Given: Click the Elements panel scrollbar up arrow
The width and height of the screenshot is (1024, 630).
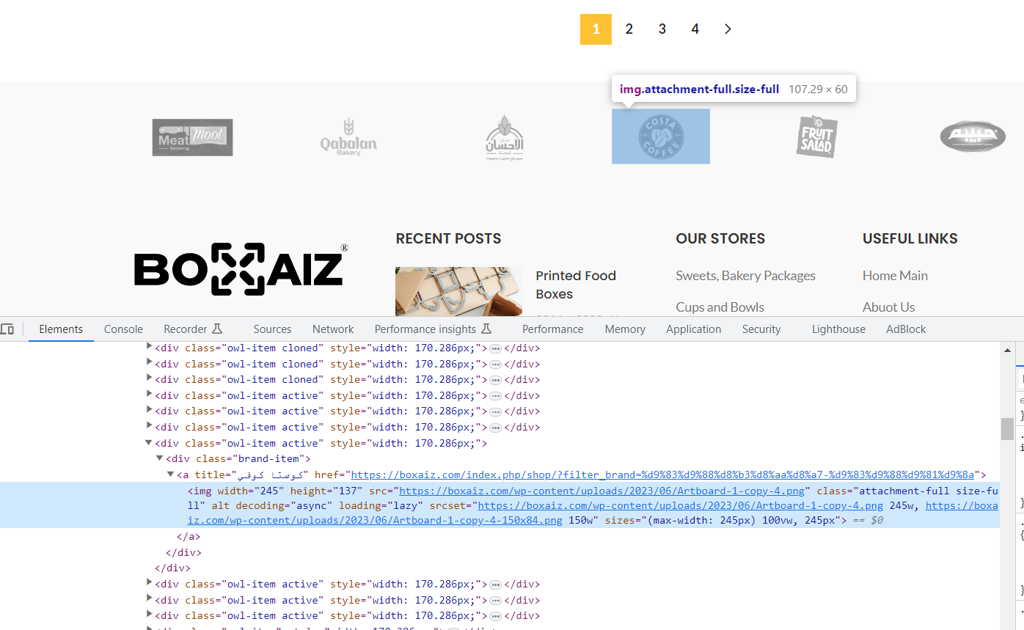Looking at the screenshot, I should [x=1007, y=350].
